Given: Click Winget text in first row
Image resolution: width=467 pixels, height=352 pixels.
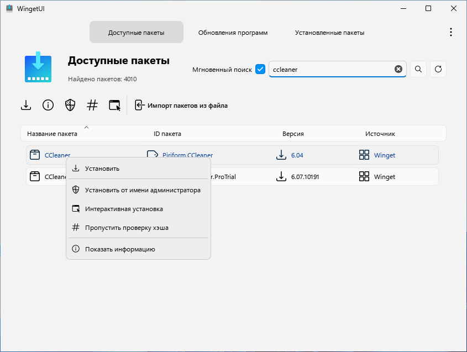Looking at the screenshot, I should click(x=385, y=155).
